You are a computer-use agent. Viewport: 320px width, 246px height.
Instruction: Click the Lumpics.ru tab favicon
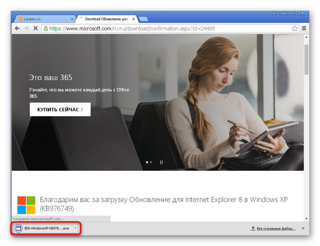pos(21,19)
